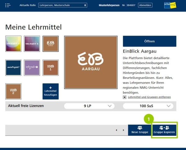Click the Aktuell freie Lizenzen label
The height and width of the screenshot is (150, 186).
pyautogui.click(x=26, y=106)
